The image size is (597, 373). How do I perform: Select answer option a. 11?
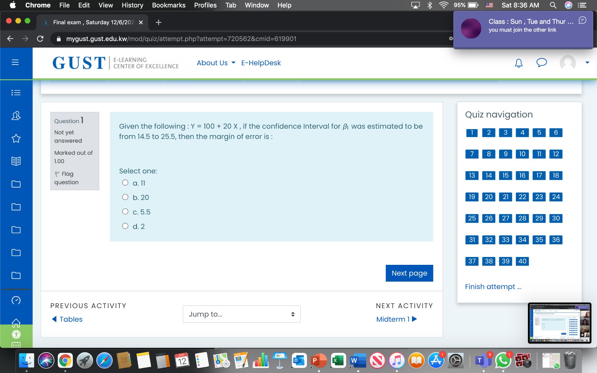tap(125, 182)
